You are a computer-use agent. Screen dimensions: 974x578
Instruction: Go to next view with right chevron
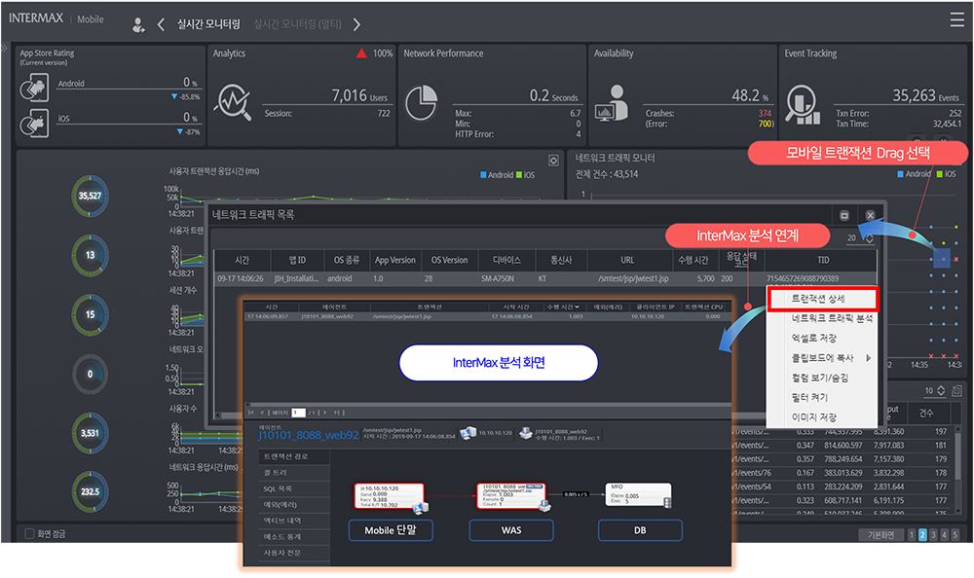(x=356, y=24)
